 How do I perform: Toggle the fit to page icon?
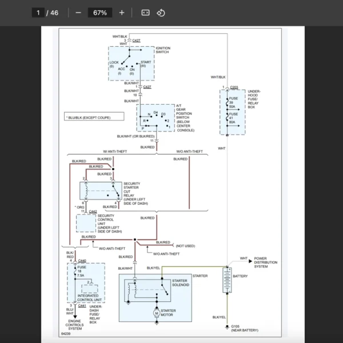pos(145,13)
